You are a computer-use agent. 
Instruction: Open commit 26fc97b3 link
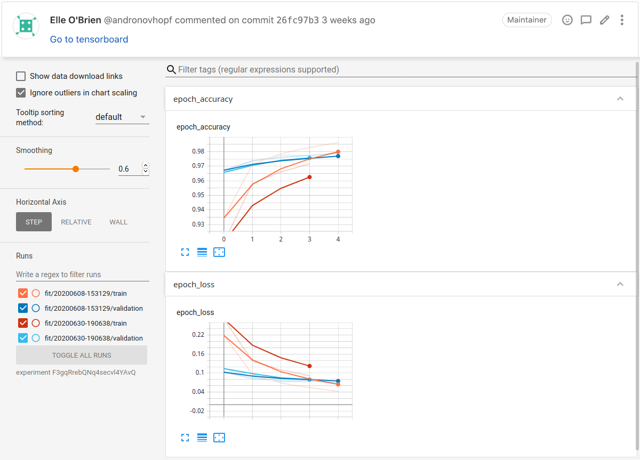click(298, 20)
